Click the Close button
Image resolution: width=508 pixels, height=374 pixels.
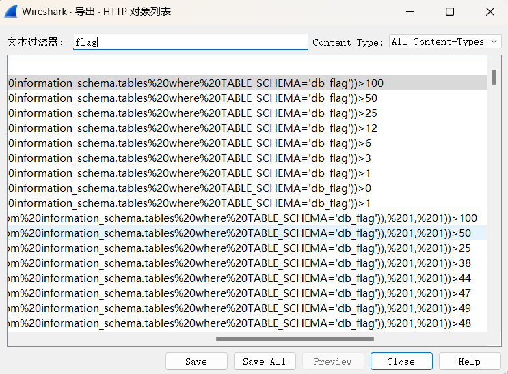tap(401, 362)
